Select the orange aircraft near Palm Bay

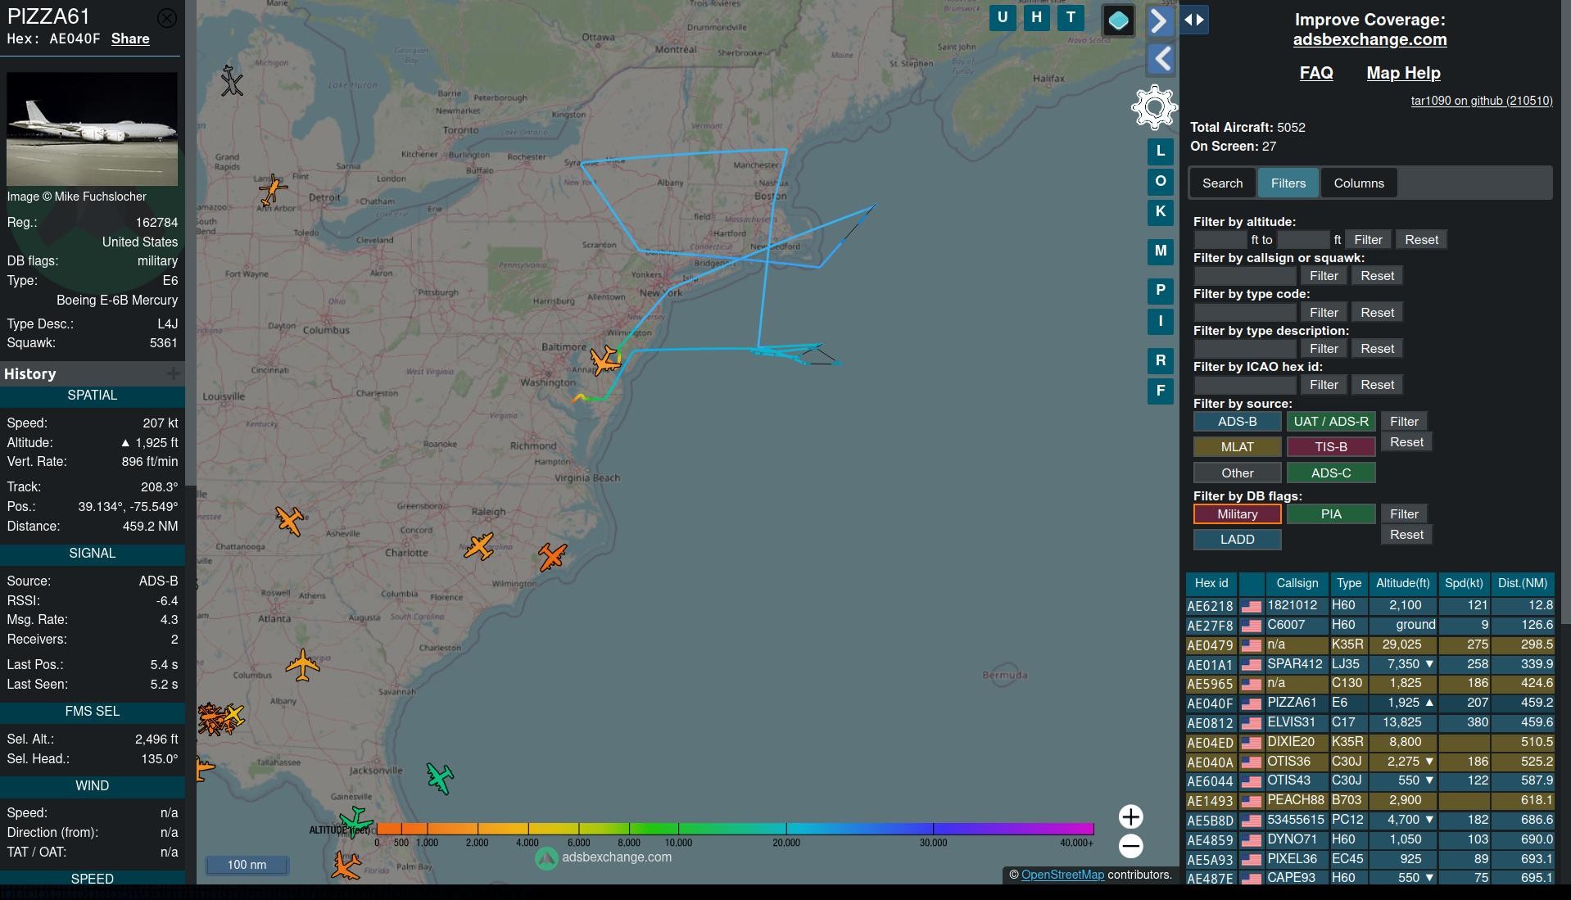click(x=346, y=866)
